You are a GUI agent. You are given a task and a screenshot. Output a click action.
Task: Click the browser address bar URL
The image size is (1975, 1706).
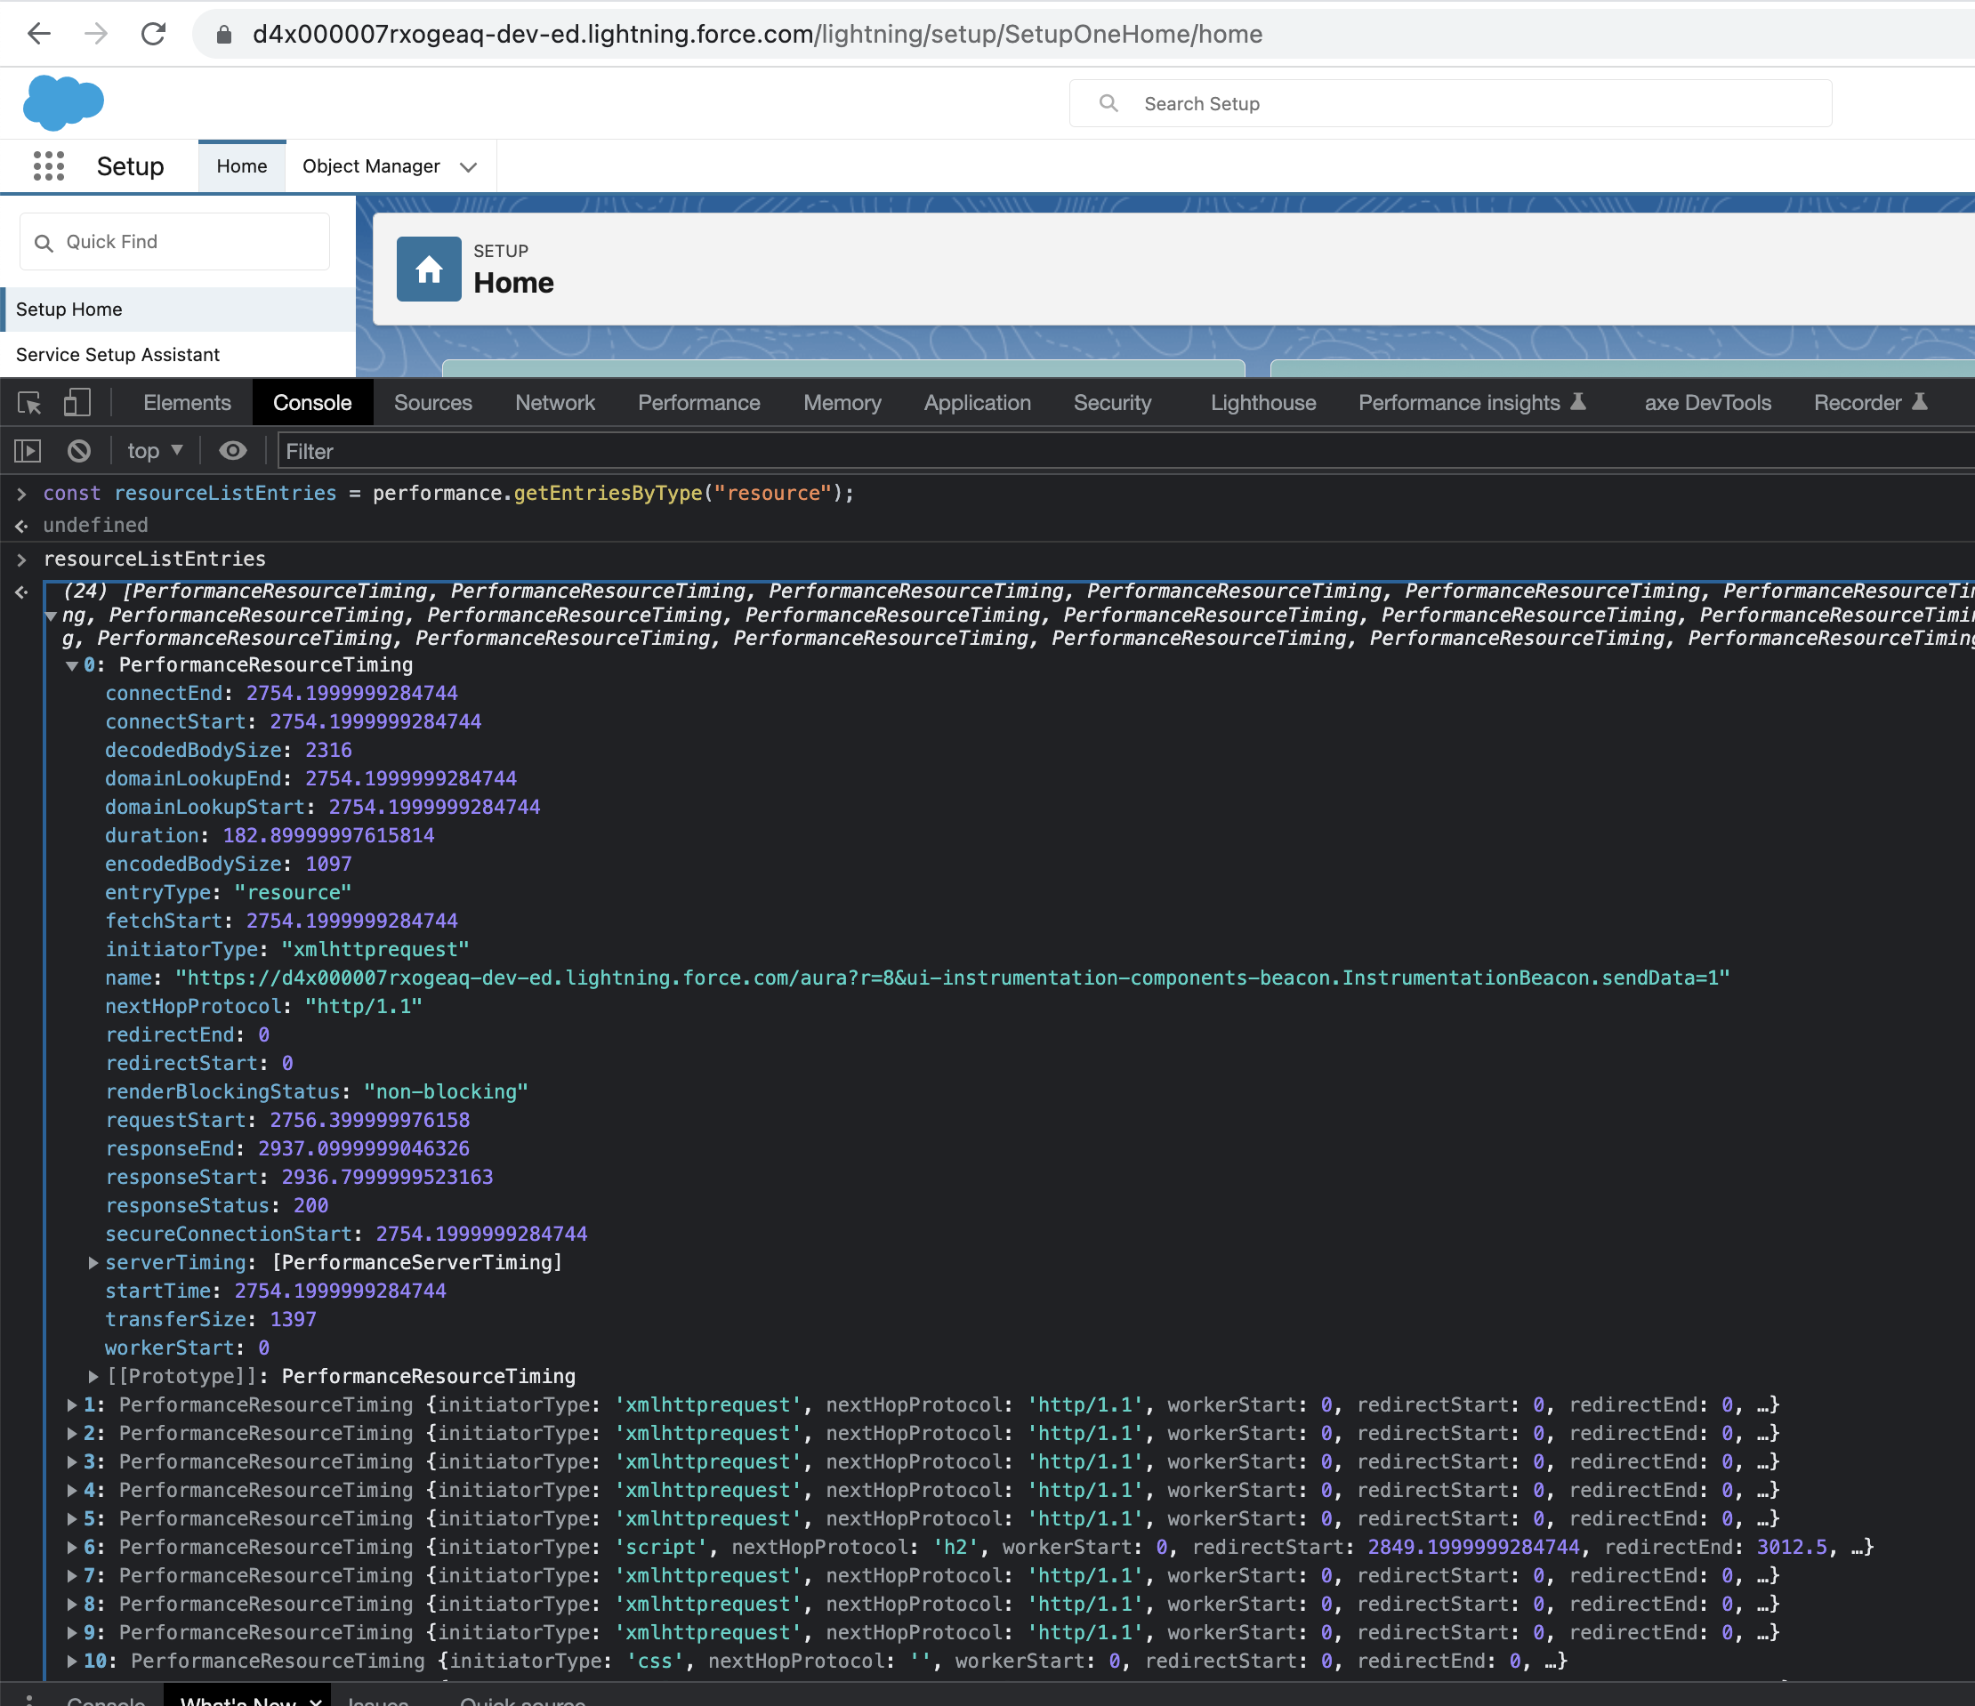point(757,35)
